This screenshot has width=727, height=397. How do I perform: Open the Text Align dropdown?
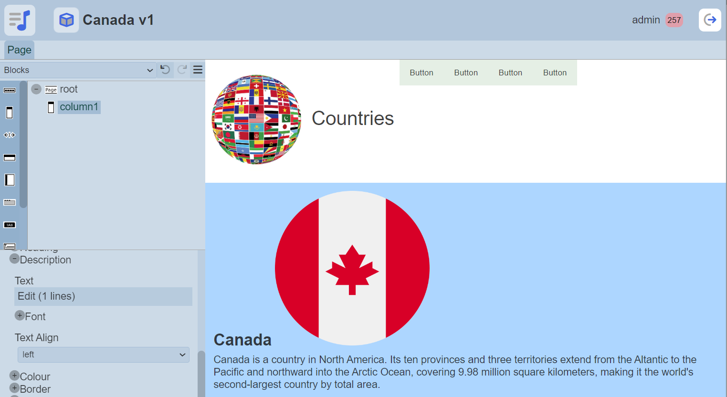(x=103, y=355)
